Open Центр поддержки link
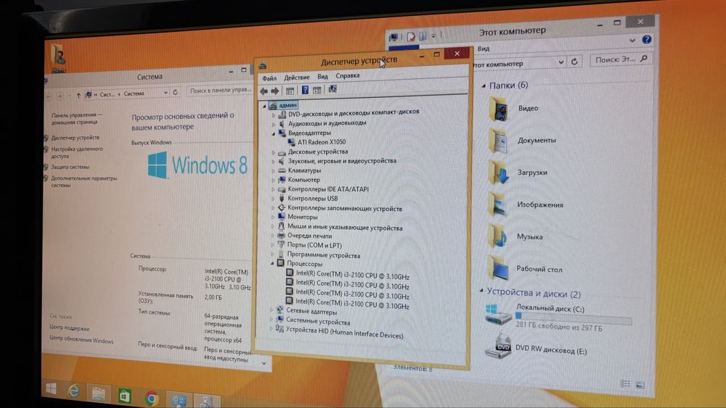The height and width of the screenshot is (408, 726). point(69,328)
